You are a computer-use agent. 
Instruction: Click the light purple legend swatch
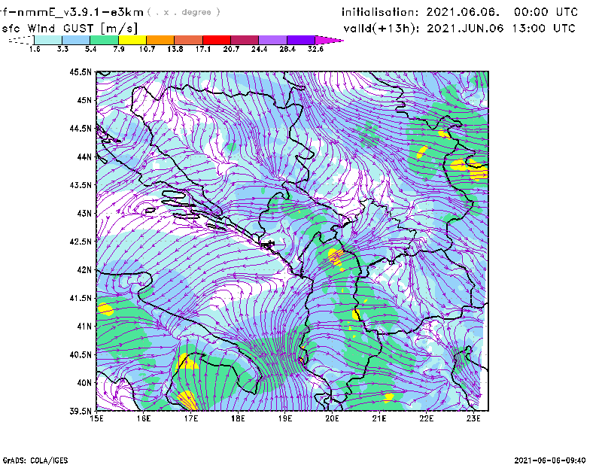coord(273,40)
